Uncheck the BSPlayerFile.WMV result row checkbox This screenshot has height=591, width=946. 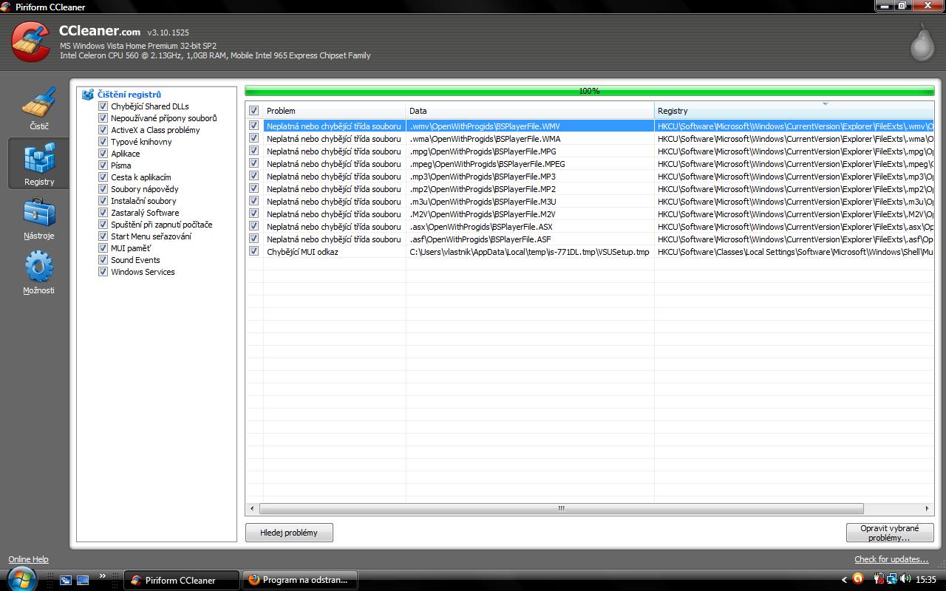click(x=254, y=126)
